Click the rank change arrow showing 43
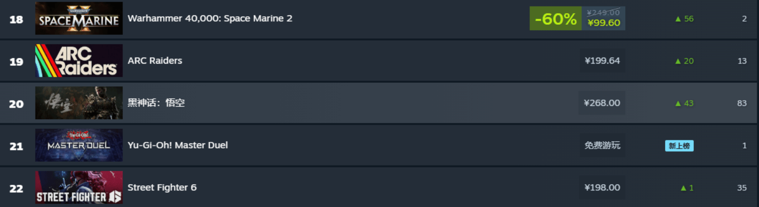 pyautogui.click(x=684, y=103)
